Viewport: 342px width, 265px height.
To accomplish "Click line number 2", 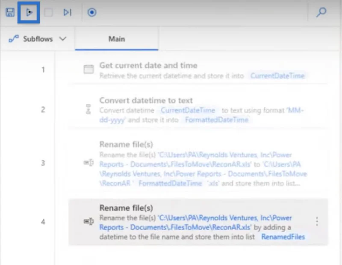I will [43, 109].
